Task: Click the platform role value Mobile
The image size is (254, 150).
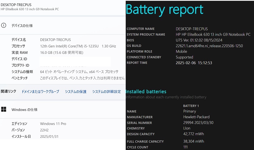Action: (x=182, y=51)
